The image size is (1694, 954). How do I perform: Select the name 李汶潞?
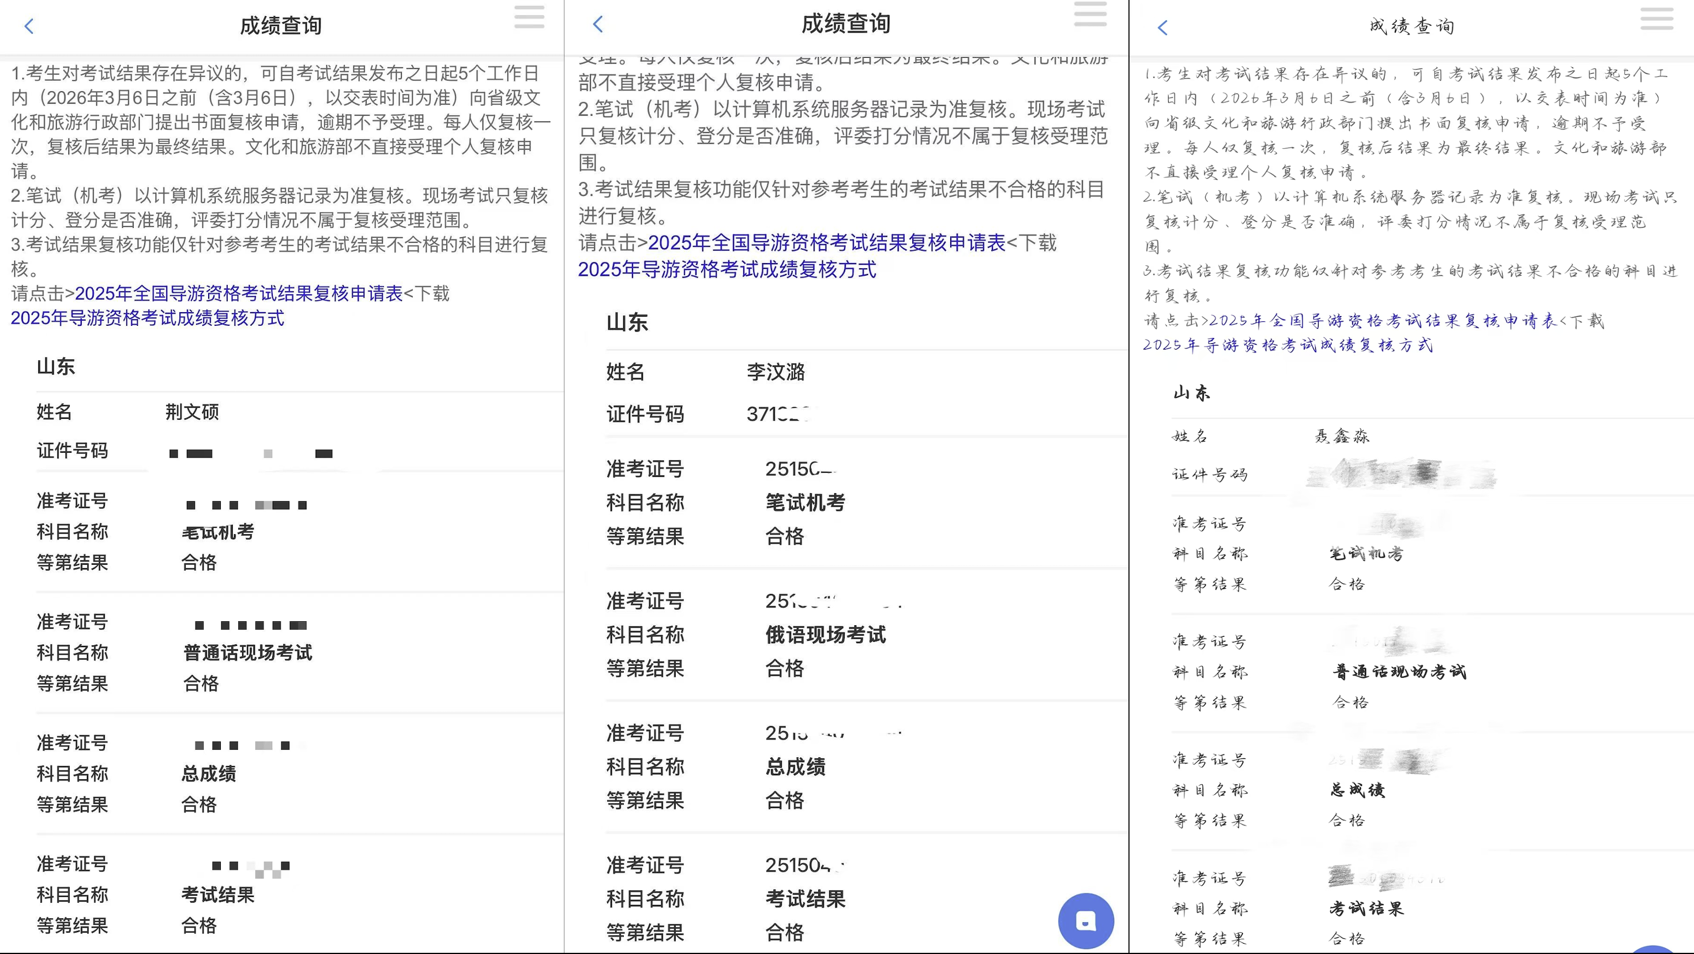point(776,371)
